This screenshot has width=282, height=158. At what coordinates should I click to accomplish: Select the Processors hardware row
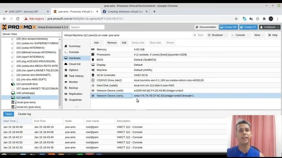point(186,54)
